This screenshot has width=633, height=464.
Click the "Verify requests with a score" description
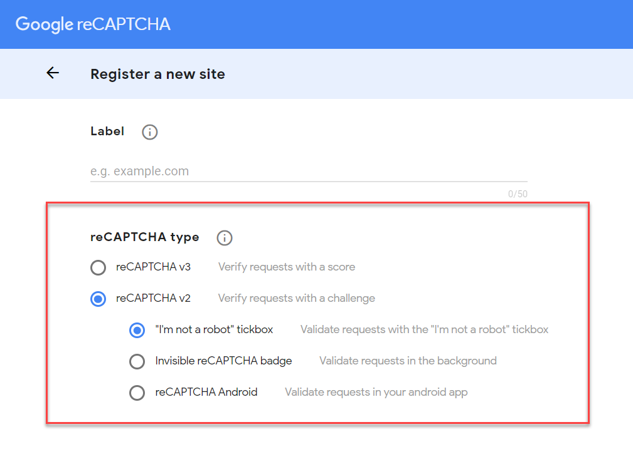coord(287,267)
